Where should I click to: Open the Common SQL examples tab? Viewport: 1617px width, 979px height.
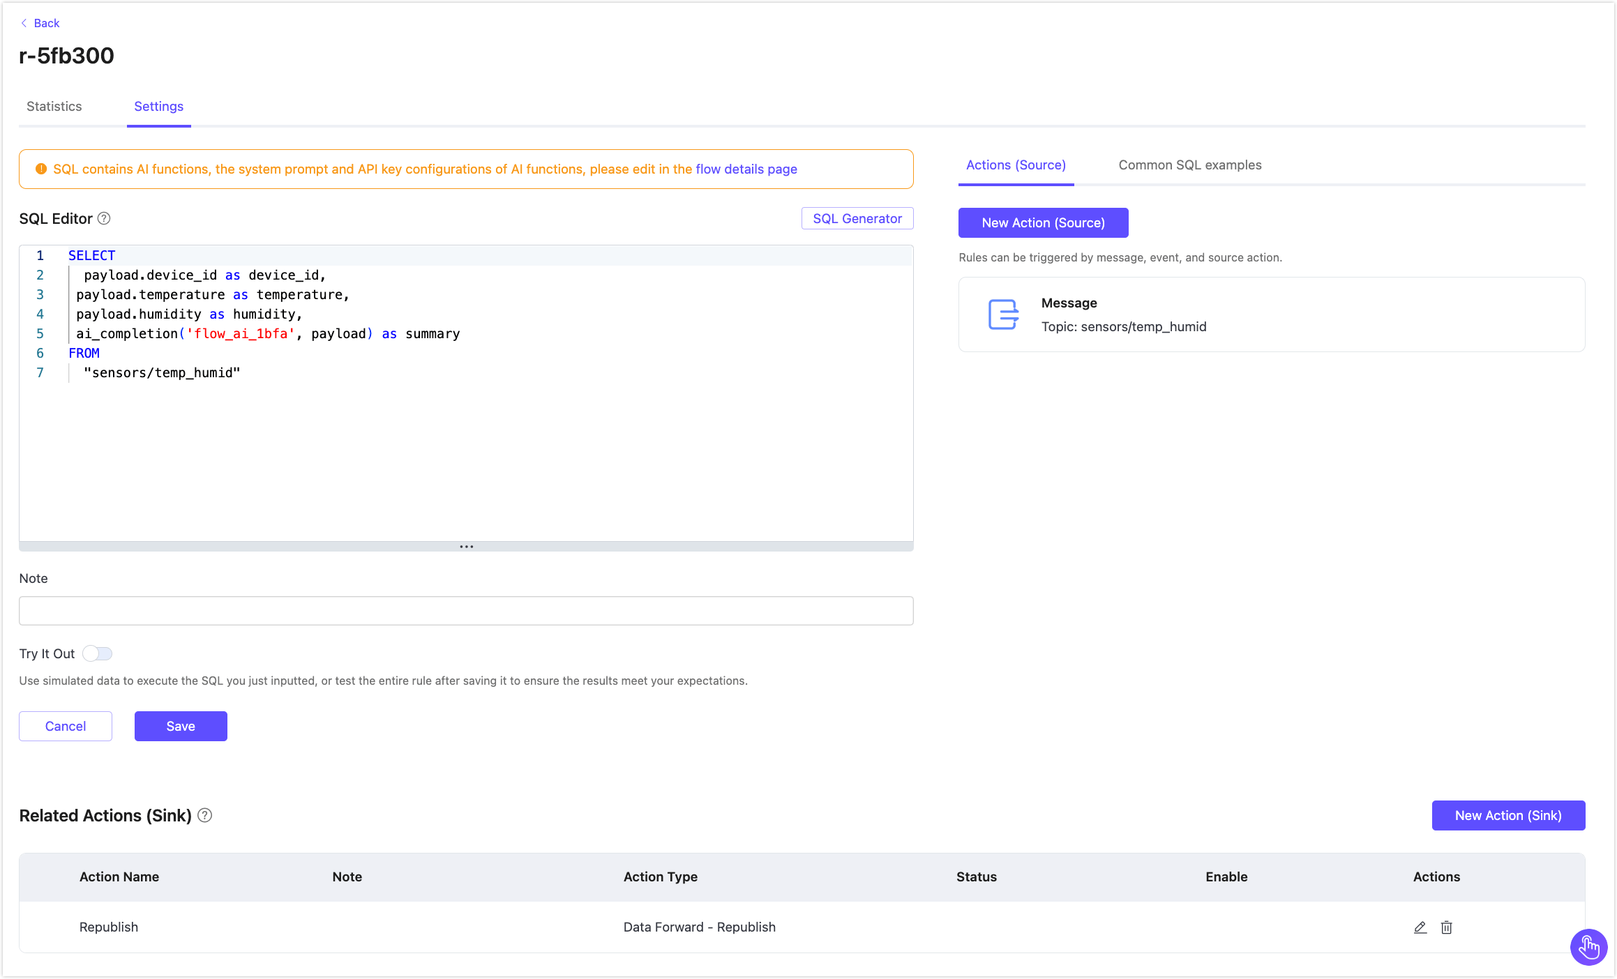[x=1189, y=165]
